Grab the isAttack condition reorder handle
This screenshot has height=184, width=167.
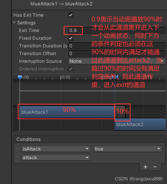(x=18, y=149)
